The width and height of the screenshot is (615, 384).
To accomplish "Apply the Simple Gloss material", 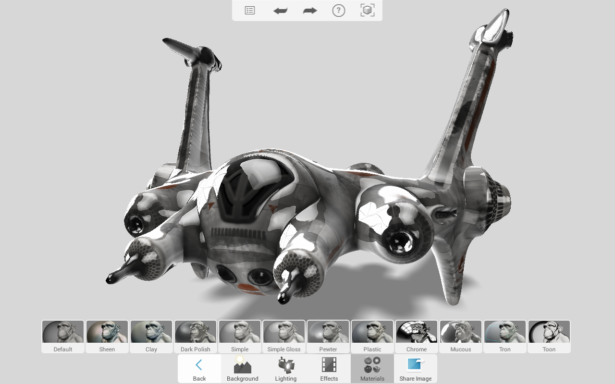I will (x=283, y=336).
